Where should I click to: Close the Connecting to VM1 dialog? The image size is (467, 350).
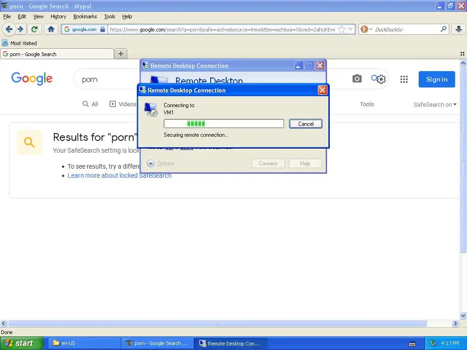[x=322, y=90]
